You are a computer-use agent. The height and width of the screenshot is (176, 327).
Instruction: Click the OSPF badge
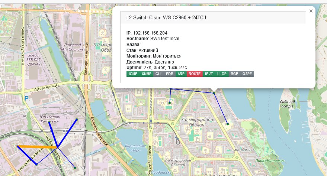click(247, 74)
